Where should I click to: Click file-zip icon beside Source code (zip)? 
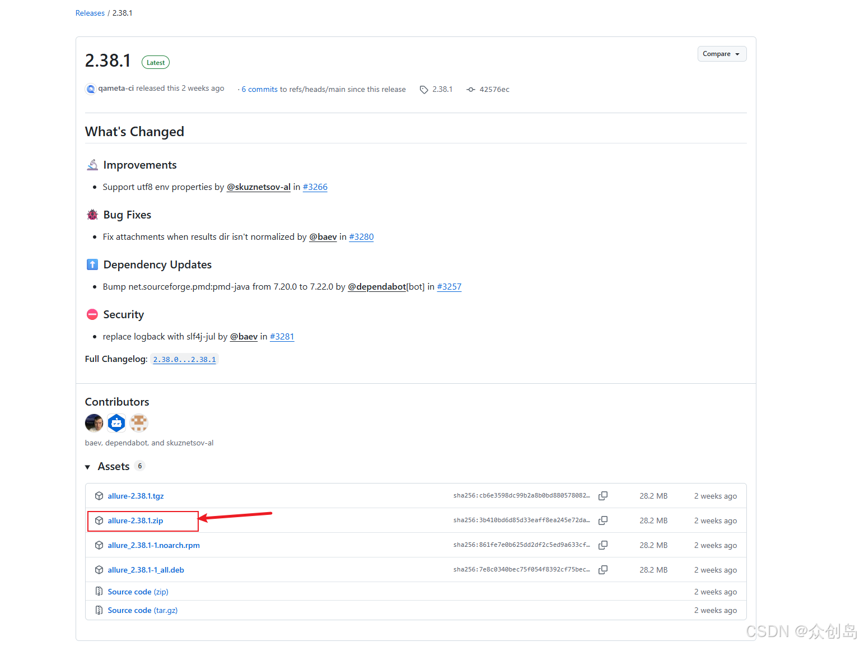99,592
